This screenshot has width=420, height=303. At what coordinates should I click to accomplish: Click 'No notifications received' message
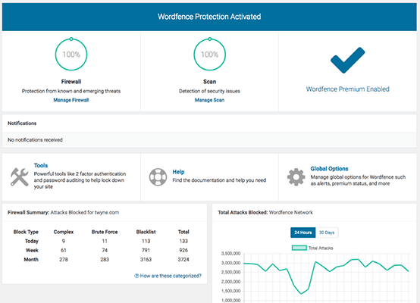click(x=35, y=139)
